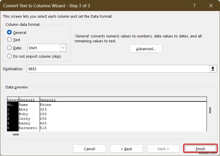Click the horizontal scrollbar thumb below preview
Screen dimensions: 220x156
tap(16, 135)
